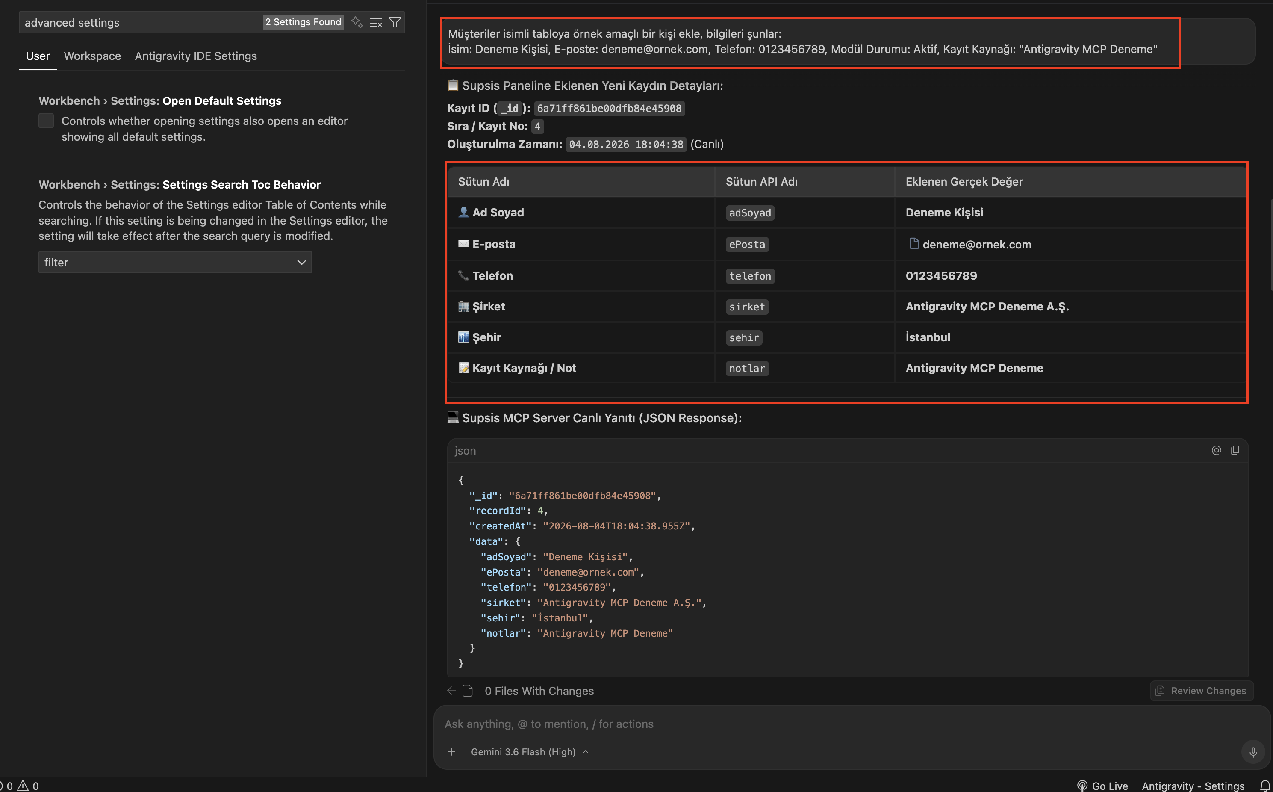This screenshot has height=792, width=1273.
Task: Click the Eklenen Gerçek Değer column header
Action: 964,182
